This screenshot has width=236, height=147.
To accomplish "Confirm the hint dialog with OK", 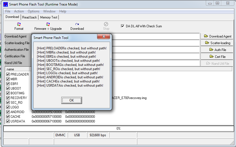I will (72, 100).
